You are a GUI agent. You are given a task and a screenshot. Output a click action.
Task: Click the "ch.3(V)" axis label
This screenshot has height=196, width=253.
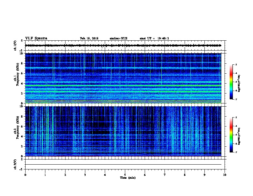coord(15,165)
